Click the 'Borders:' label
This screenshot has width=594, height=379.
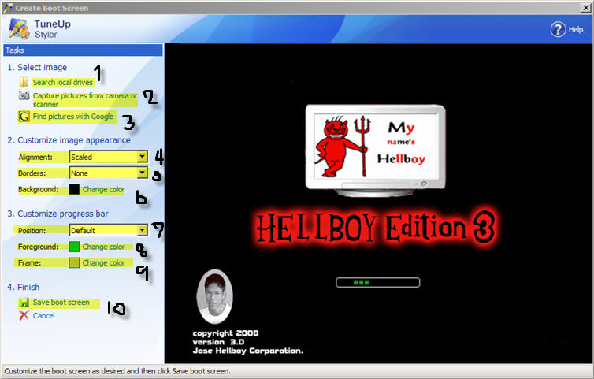tap(32, 173)
